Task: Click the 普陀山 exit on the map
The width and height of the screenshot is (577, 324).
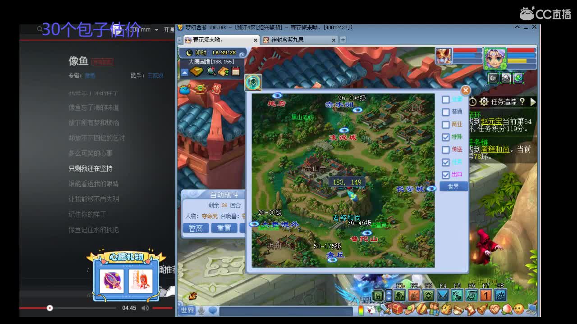Action: (x=364, y=238)
